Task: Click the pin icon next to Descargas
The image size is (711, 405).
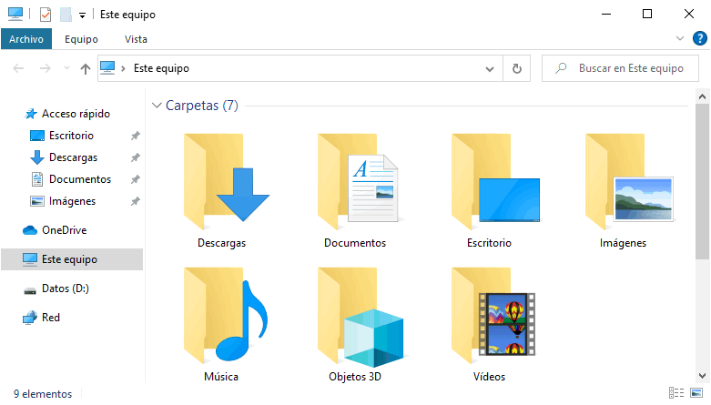Action: [135, 157]
